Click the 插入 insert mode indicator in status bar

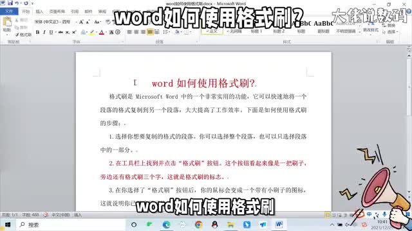click(78, 215)
